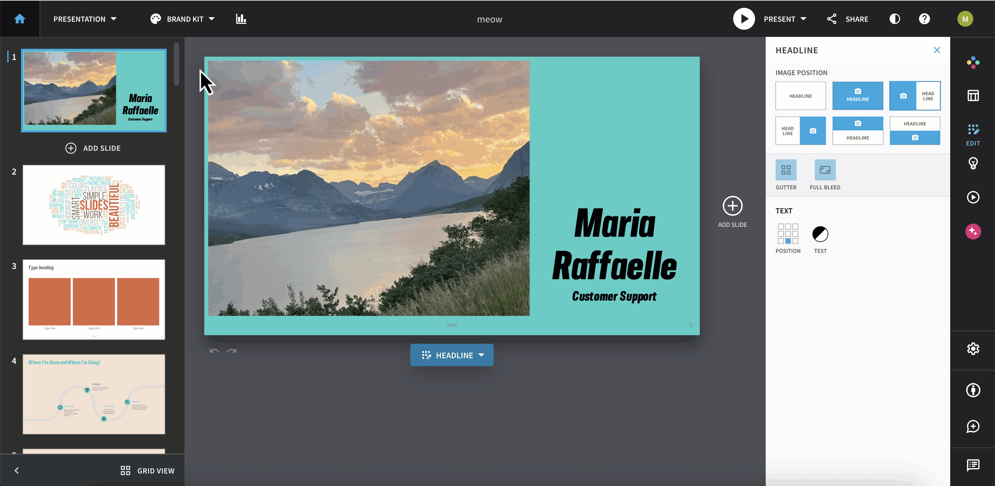Click the "Customer Support" subtitle on the slide

(614, 296)
